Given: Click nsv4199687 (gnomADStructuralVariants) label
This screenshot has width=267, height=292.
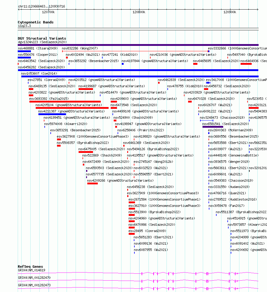Looking at the screenshot, I should pos(112,86).
